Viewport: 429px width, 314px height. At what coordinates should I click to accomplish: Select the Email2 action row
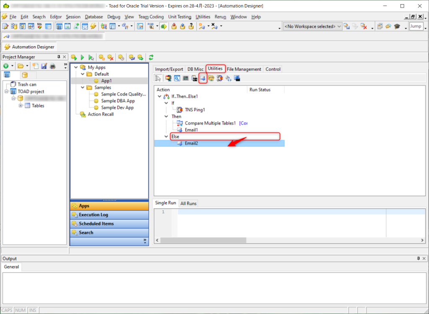(220, 143)
